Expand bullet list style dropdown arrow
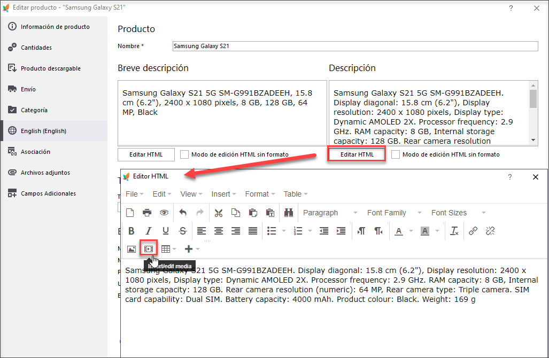This screenshot has height=358, width=549. pyautogui.click(x=284, y=231)
